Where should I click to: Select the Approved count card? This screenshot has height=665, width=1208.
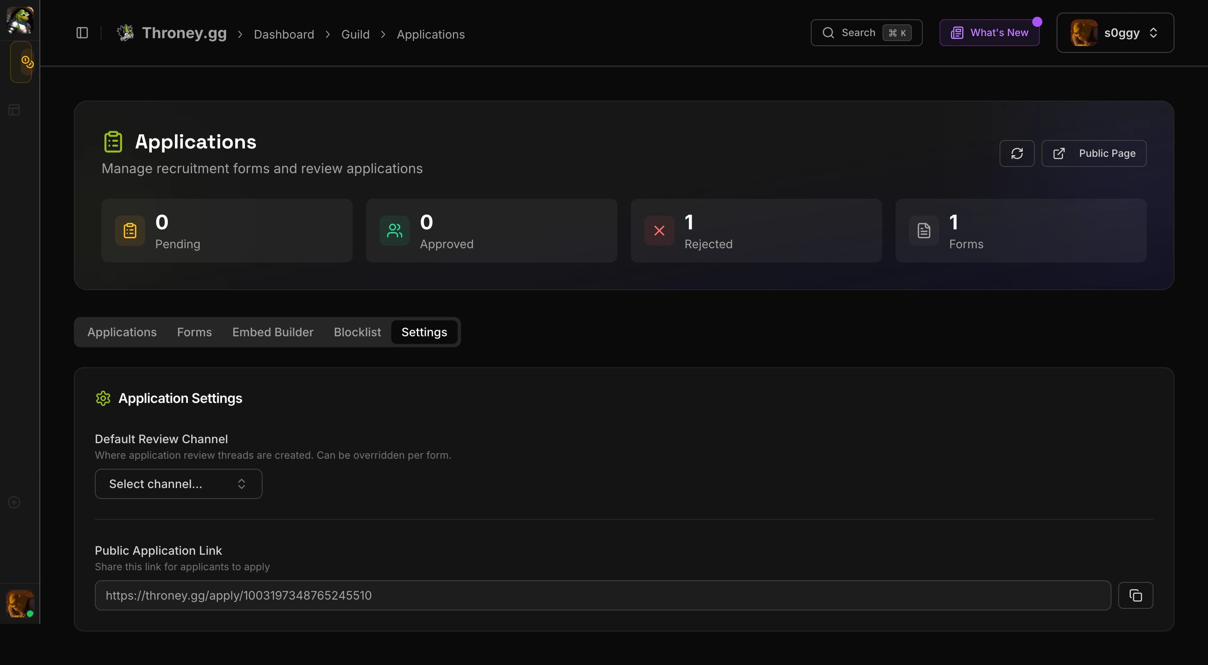pyautogui.click(x=492, y=231)
